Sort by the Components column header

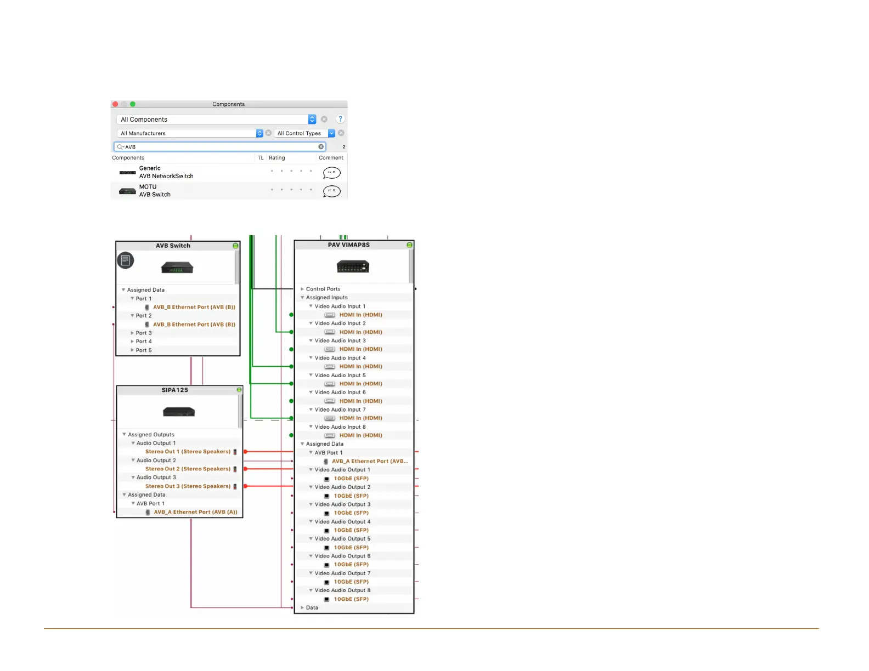pos(128,158)
